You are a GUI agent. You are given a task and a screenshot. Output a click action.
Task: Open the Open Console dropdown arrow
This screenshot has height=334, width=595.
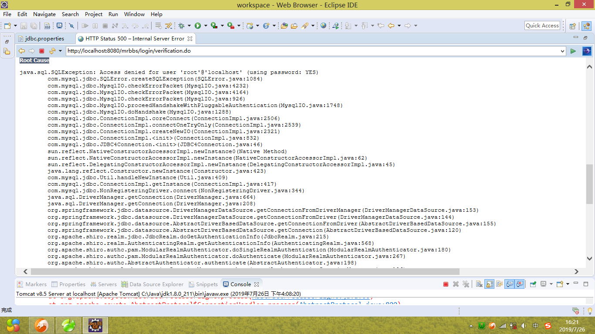click(x=568, y=284)
